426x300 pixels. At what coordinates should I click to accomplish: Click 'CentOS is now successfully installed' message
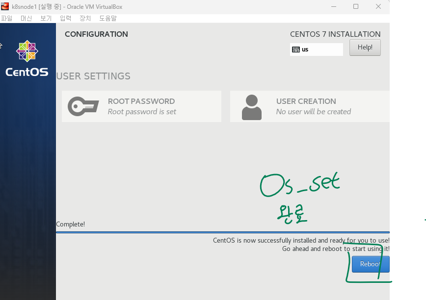(301, 241)
